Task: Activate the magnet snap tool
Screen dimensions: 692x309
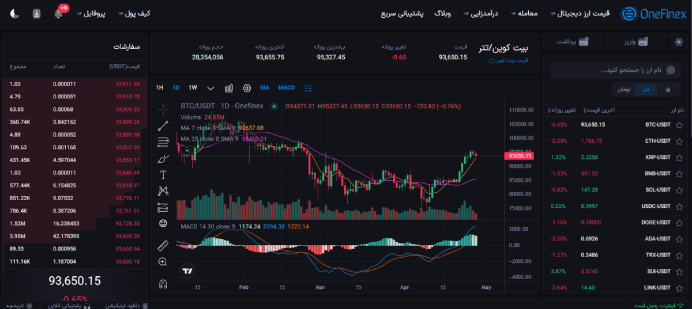Action: pos(163,284)
